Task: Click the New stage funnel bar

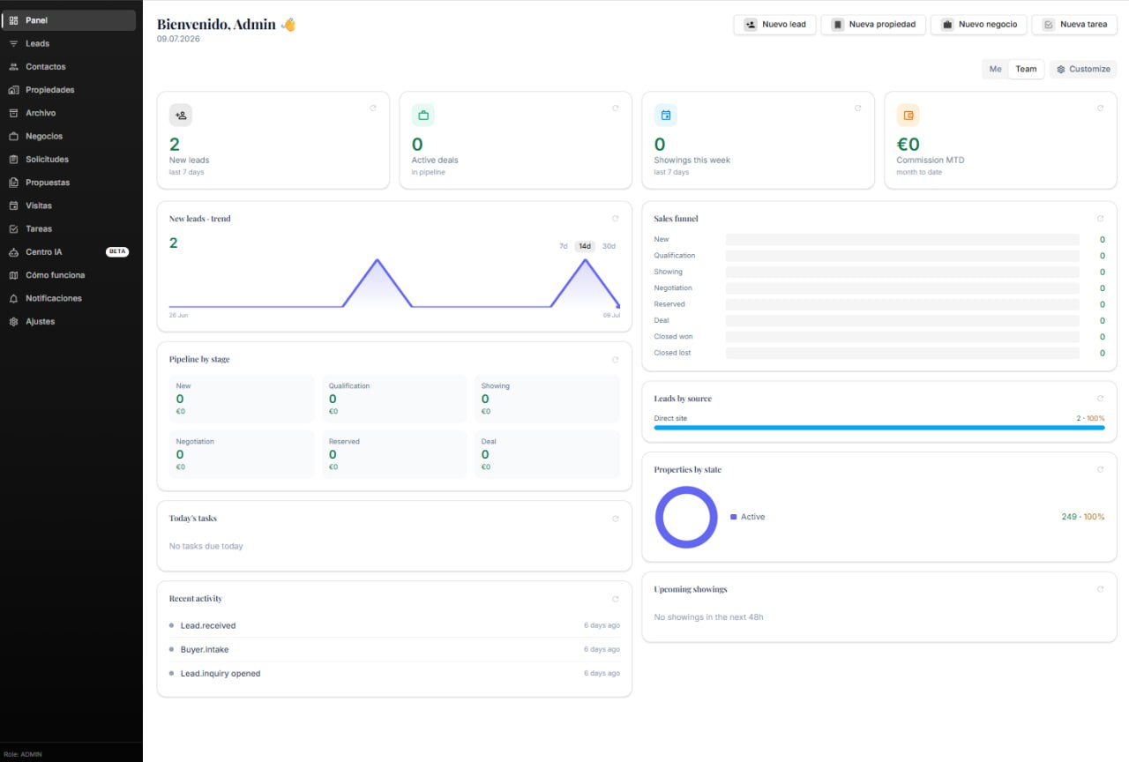Action: click(x=902, y=239)
